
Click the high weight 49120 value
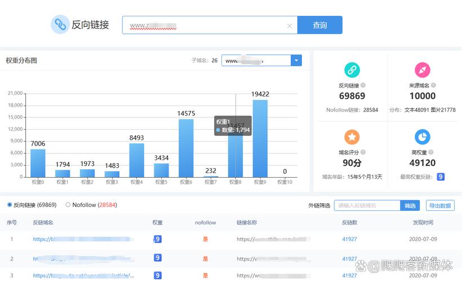tap(422, 163)
